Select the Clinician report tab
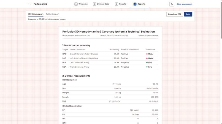Image resolution: width=222 pixels, height=124 pixels. 36,14
